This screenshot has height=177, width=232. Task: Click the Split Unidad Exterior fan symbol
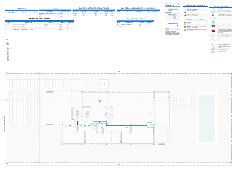click(x=172, y=18)
